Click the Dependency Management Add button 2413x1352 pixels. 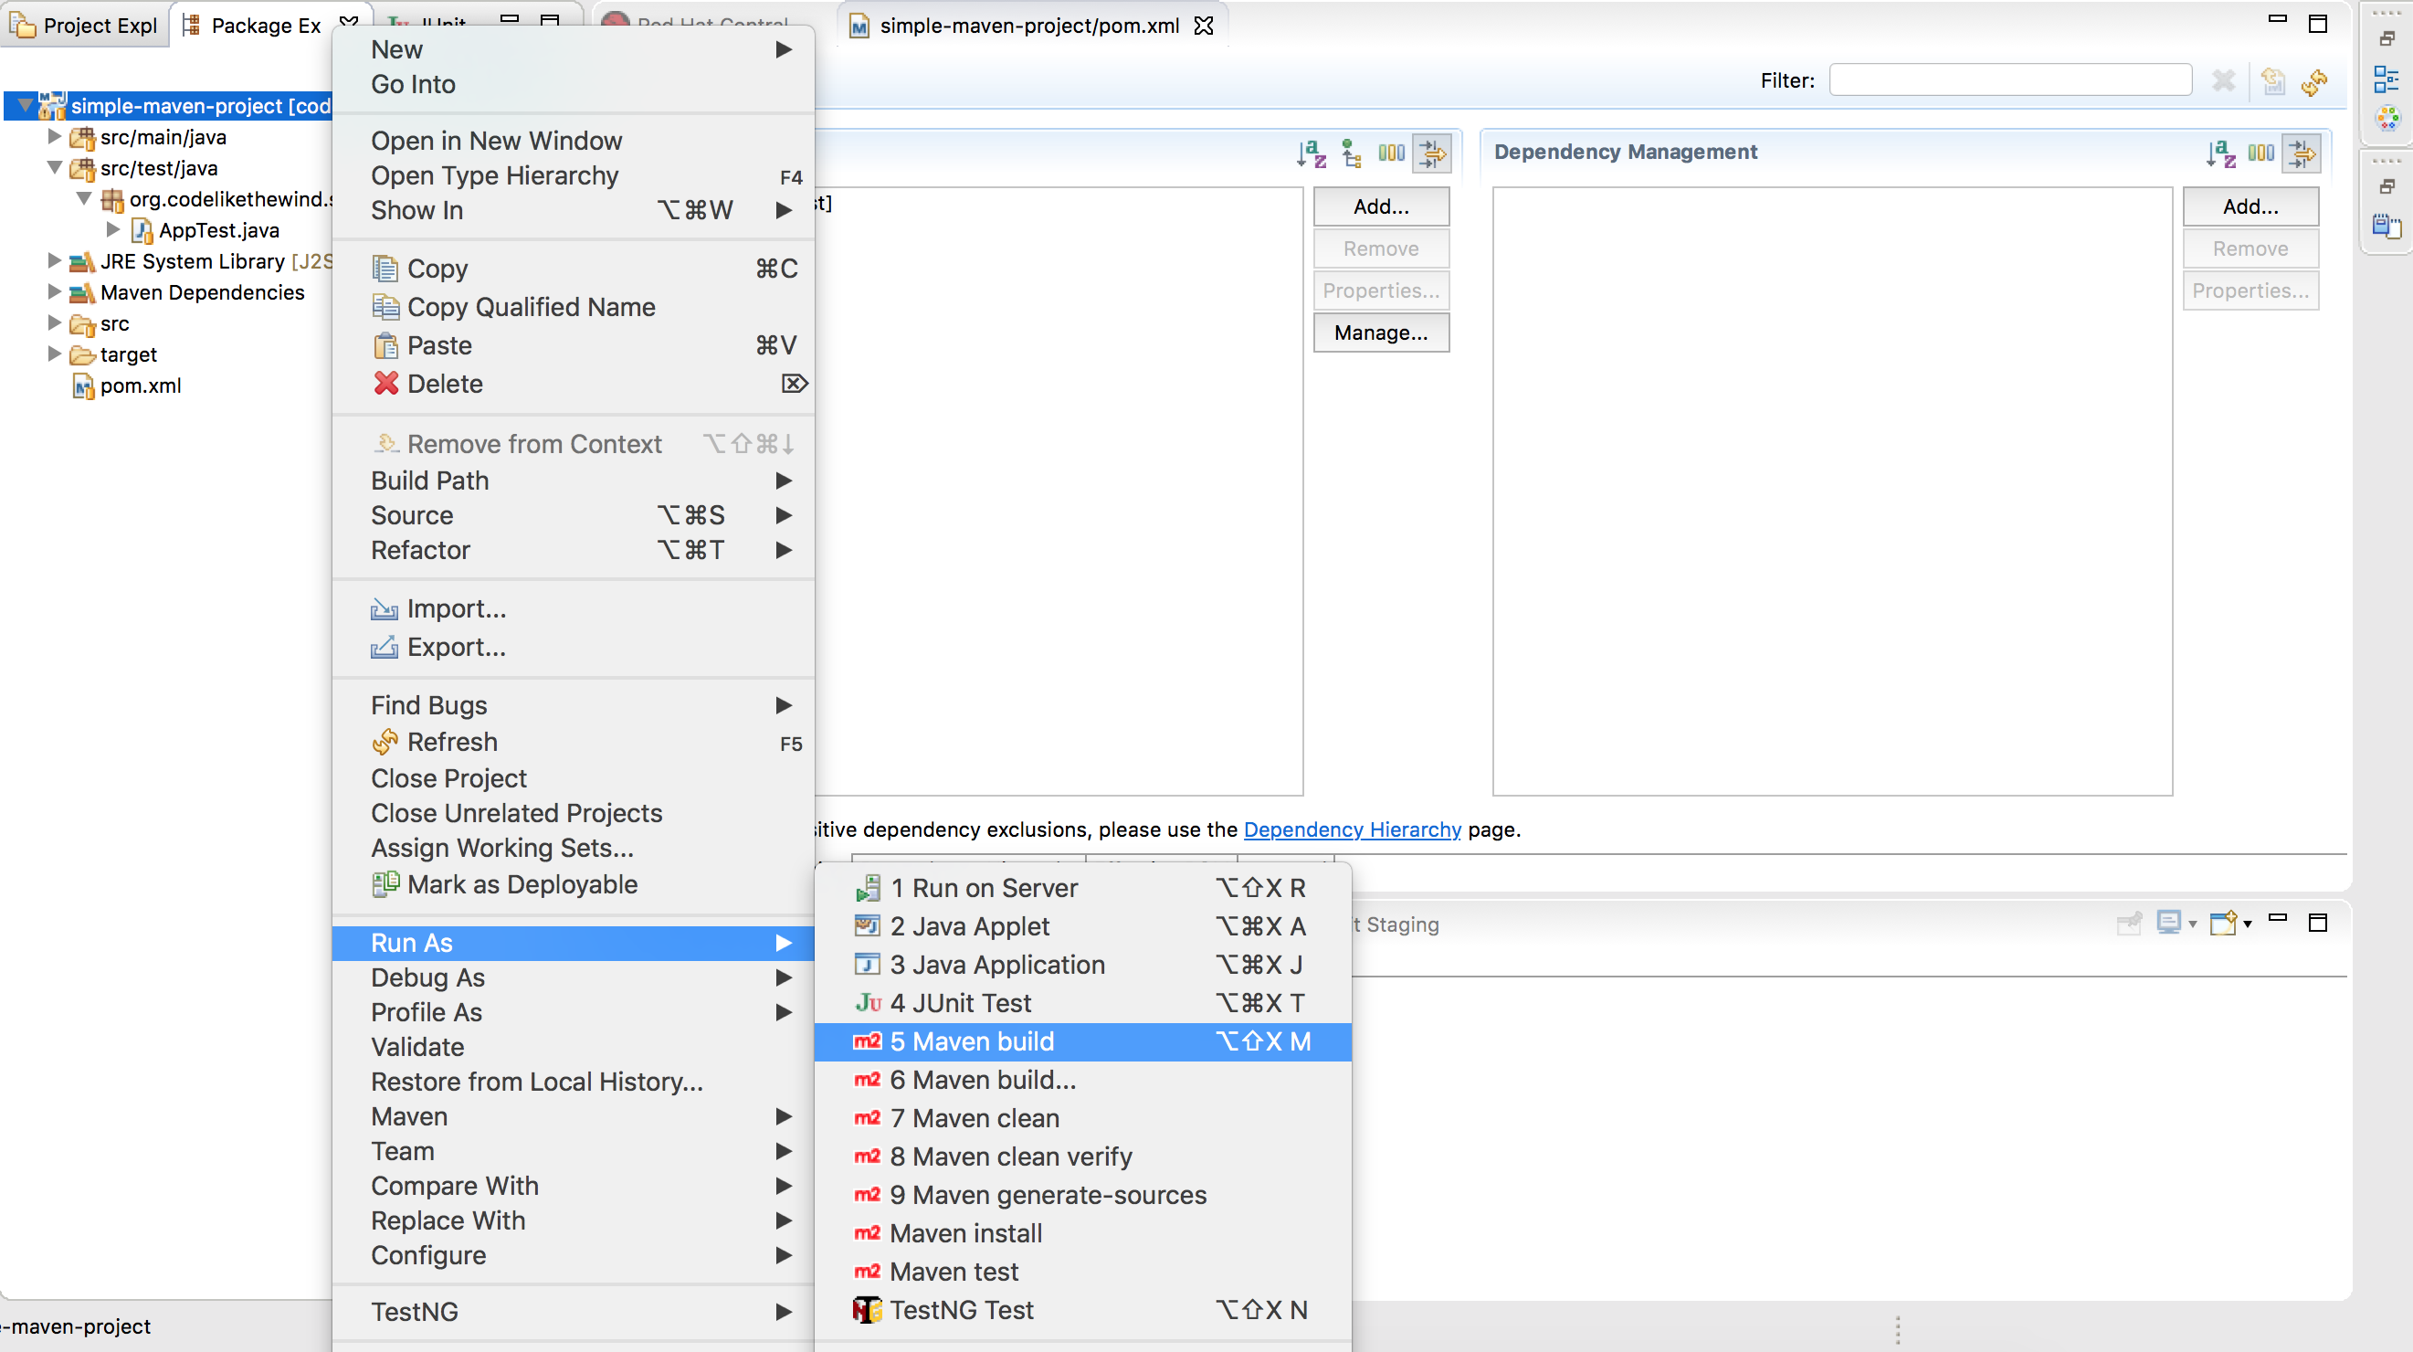click(x=2249, y=206)
